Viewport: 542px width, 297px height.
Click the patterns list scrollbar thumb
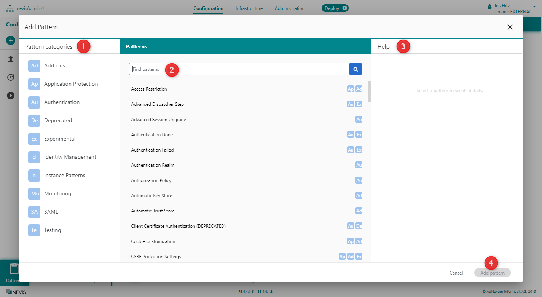click(x=370, y=92)
